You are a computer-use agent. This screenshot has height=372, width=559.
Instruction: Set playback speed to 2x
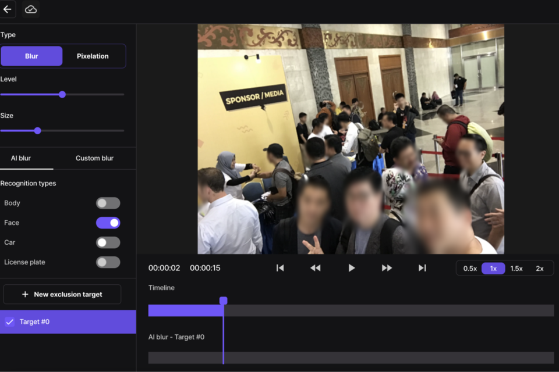(x=539, y=269)
